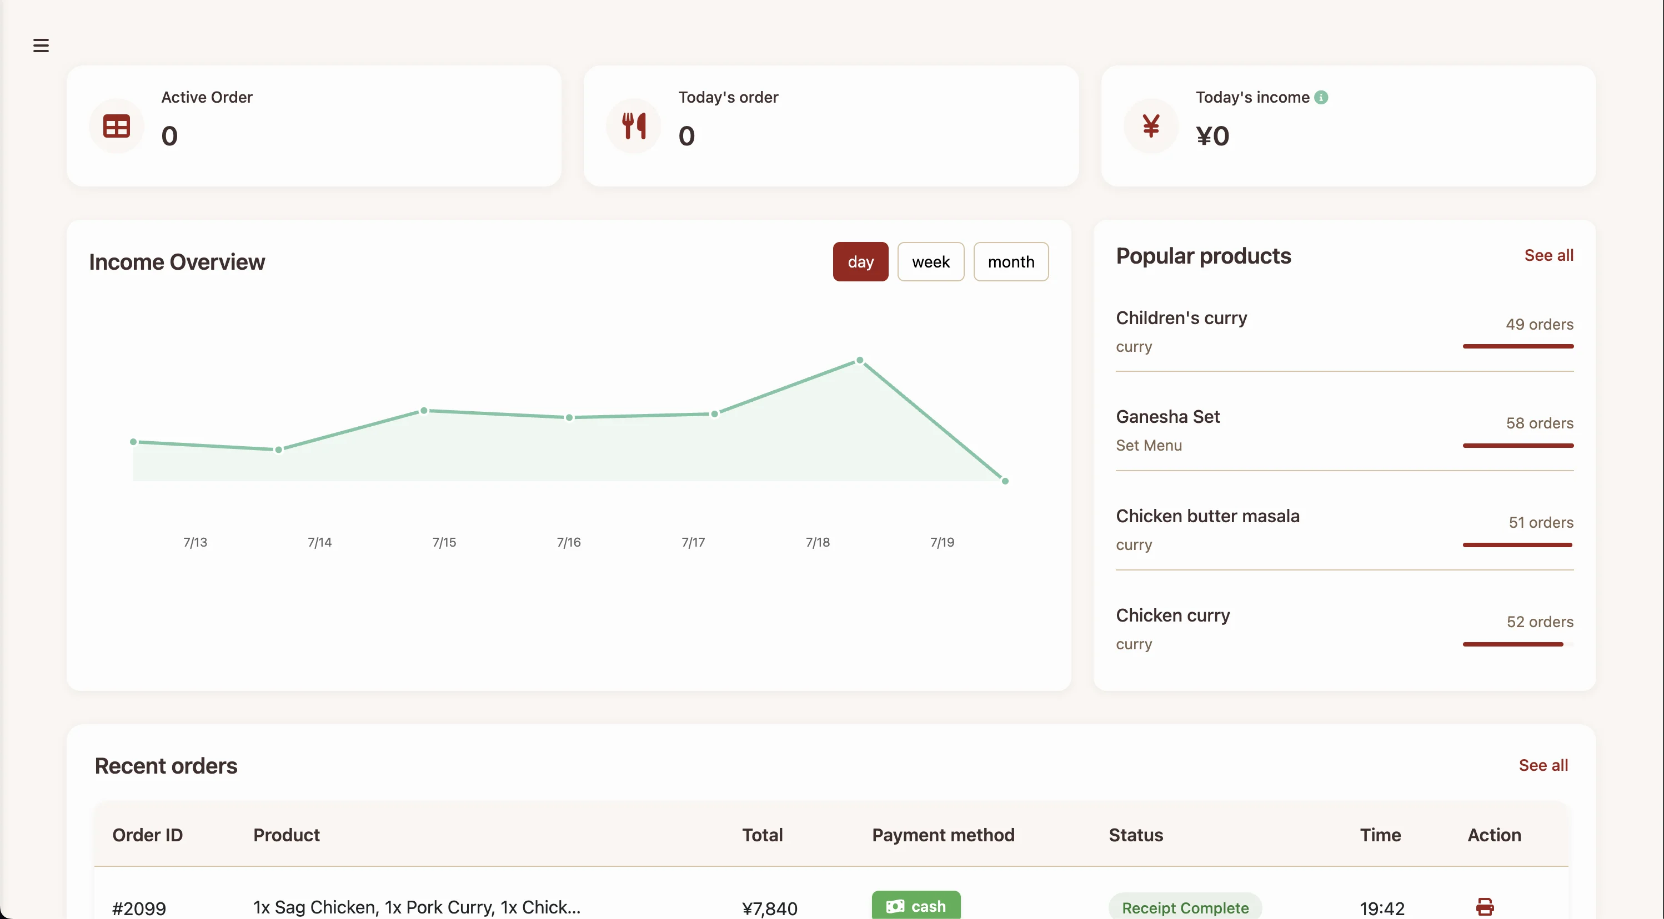Click the Sag Chicken product description
Viewport: 1664px width, 919px height.
[x=417, y=907]
